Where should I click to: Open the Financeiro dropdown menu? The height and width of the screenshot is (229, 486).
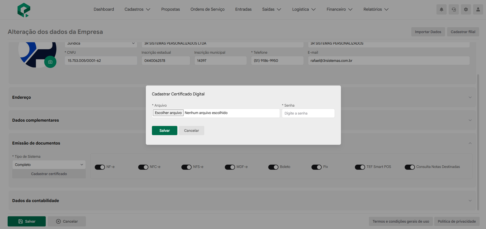(x=339, y=9)
